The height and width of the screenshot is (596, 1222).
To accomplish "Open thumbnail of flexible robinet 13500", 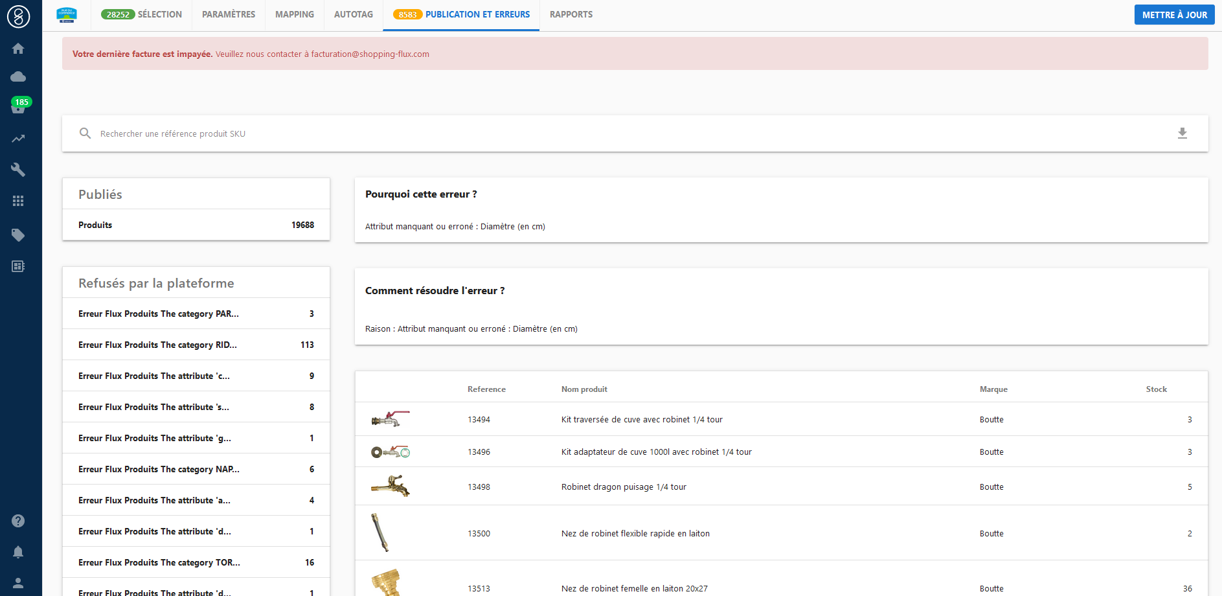I will click(x=380, y=533).
